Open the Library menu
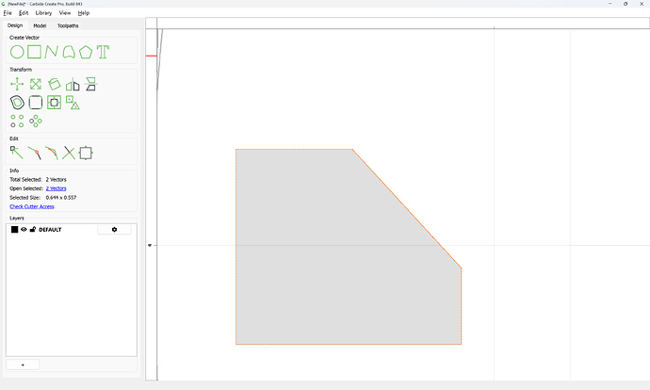The height and width of the screenshot is (390, 650). [x=43, y=13]
